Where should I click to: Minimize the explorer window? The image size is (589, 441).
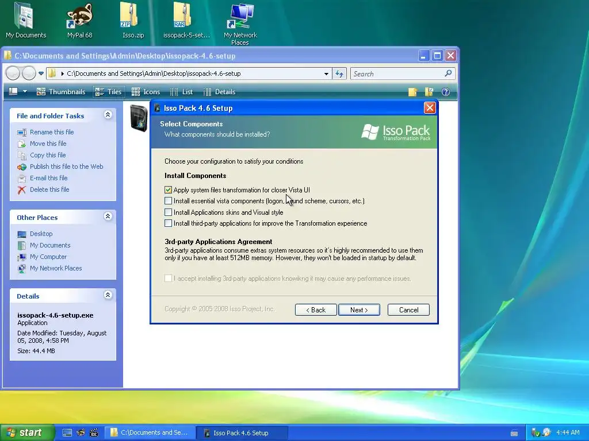423,56
